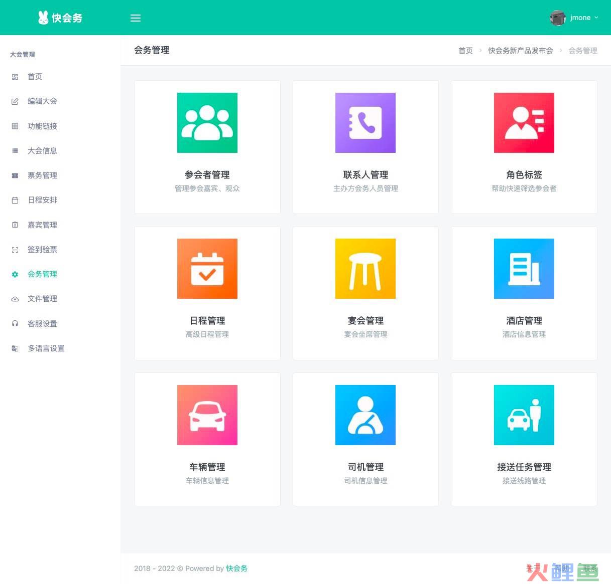Select 签到验票 in the sidebar
The image size is (611, 584).
pyautogui.click(x=42, y=250)
